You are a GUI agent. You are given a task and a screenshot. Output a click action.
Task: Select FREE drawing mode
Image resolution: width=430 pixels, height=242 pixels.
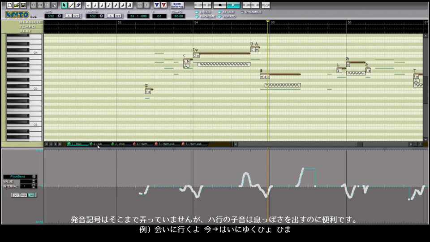(24, 195)
